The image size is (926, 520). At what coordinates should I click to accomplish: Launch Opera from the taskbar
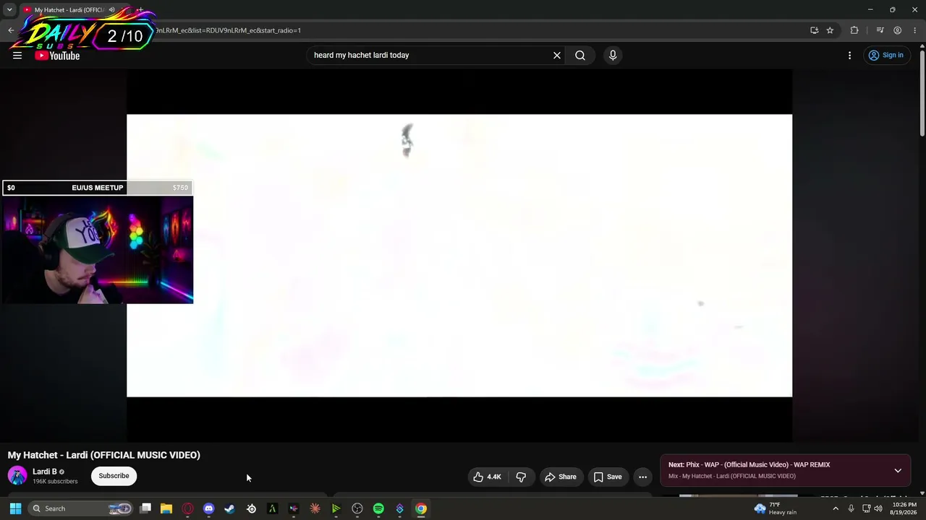[x=188, y=508]
